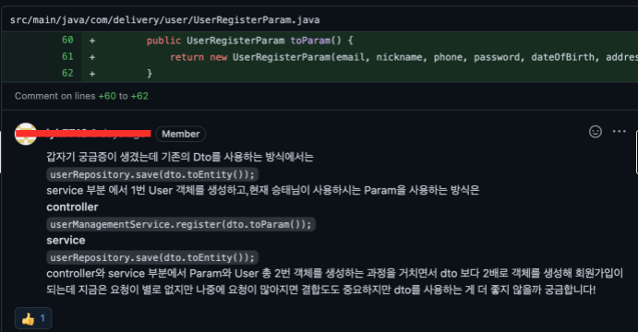Viewport: 638px width, 332px height.
Task: Click the bold 'service' heading in the comment
Action: 66,241
